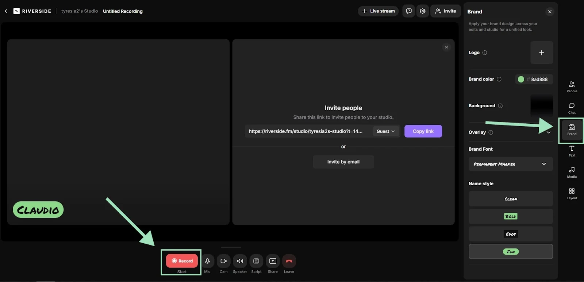Rename the Untitled Recording title

123,11
